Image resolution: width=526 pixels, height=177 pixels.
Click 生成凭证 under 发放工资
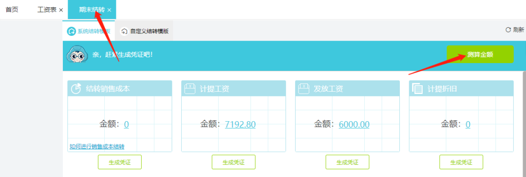click(x=348, y=162)
